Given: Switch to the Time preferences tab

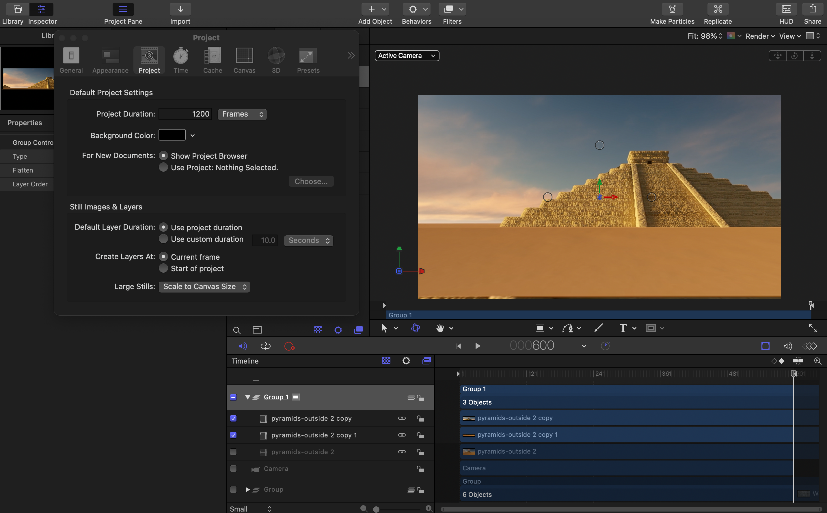Looking at the screenshot, I should pos(180,60).
